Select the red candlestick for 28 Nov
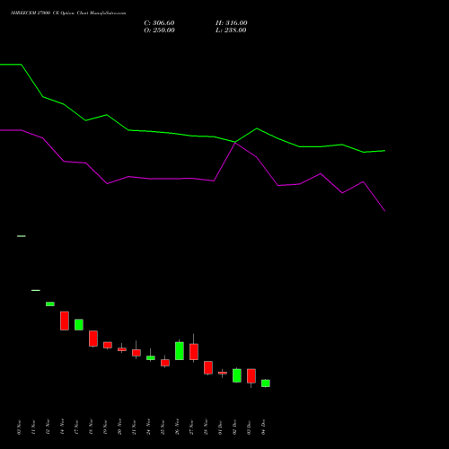 click(208, 367)
